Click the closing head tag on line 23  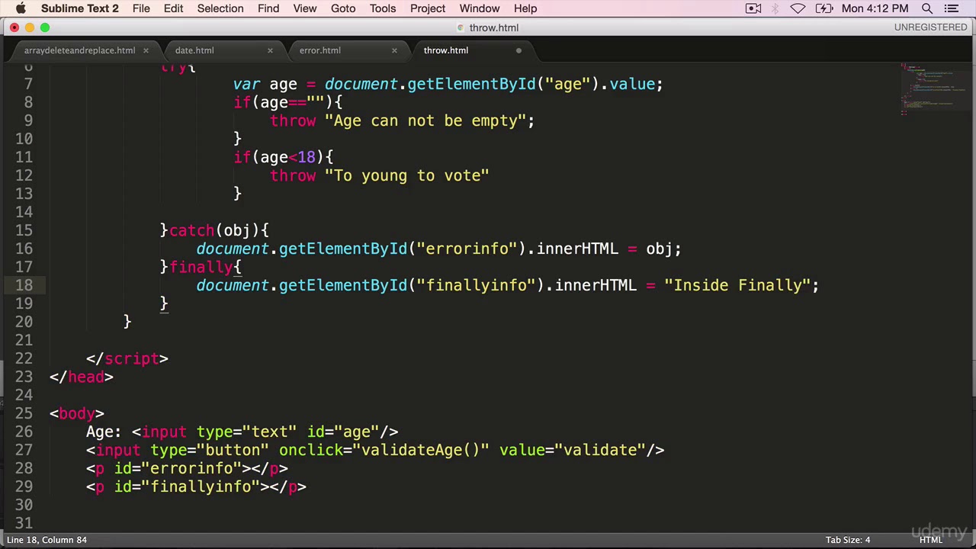tap(81, 377)
